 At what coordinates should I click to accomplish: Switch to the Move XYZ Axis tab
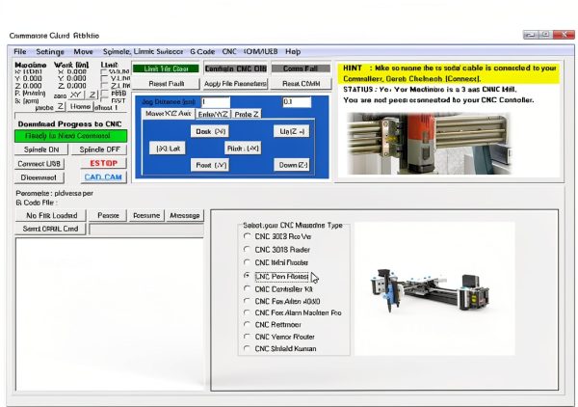pyautogui.click(x=169, y=114)
